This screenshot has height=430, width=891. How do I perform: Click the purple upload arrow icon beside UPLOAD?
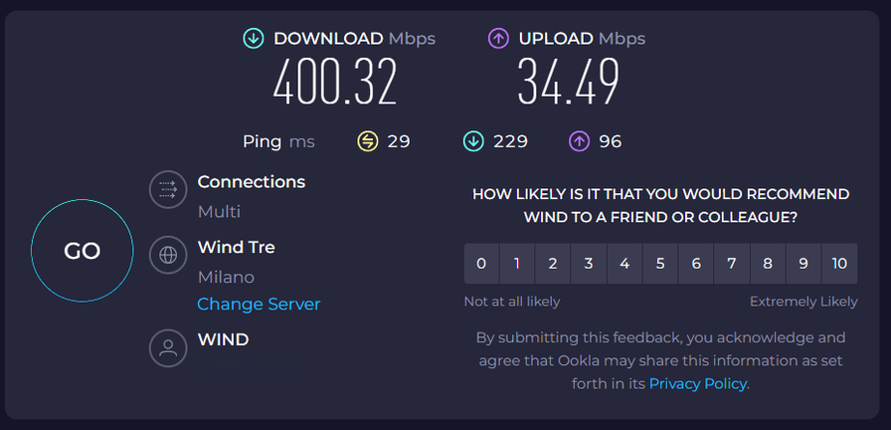498,39
